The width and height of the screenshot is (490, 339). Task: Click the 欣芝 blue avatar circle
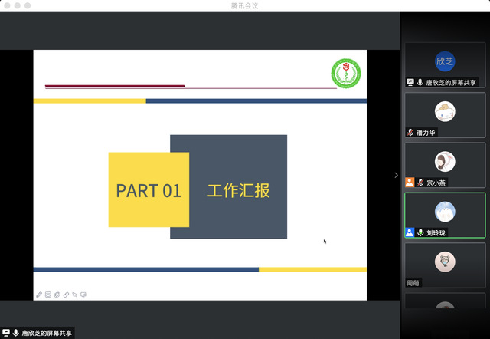445,61
